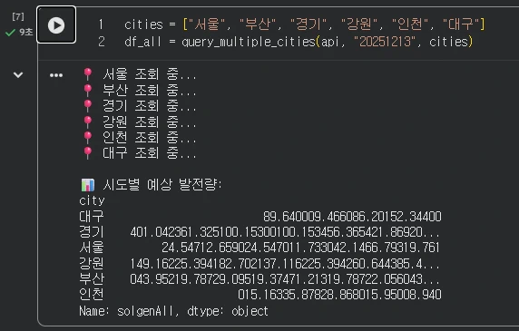Open the output options three-dot menu
The height and width of the screenshot is (331, 519).
(x=56, y=75)
